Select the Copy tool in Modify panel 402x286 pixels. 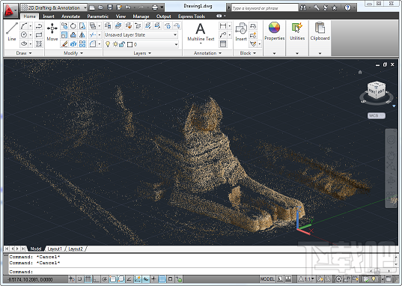coord(64,25)
